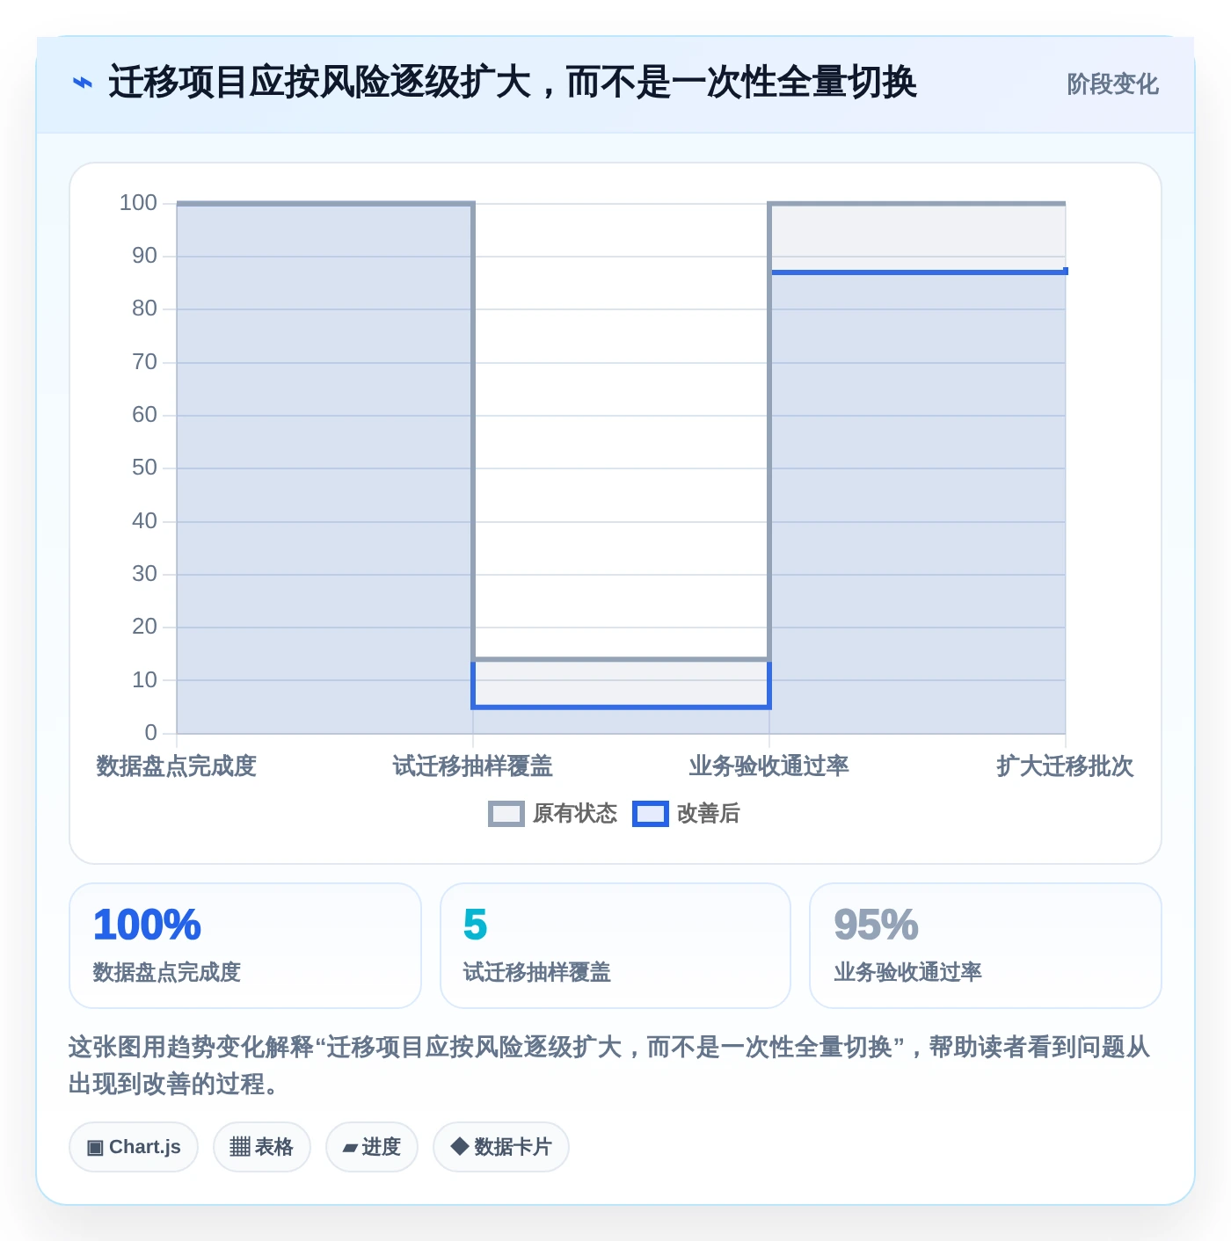Viewport: 1231px width, 1241px height.
Task: Click the 95% value in third card
Action: [876, 925]
